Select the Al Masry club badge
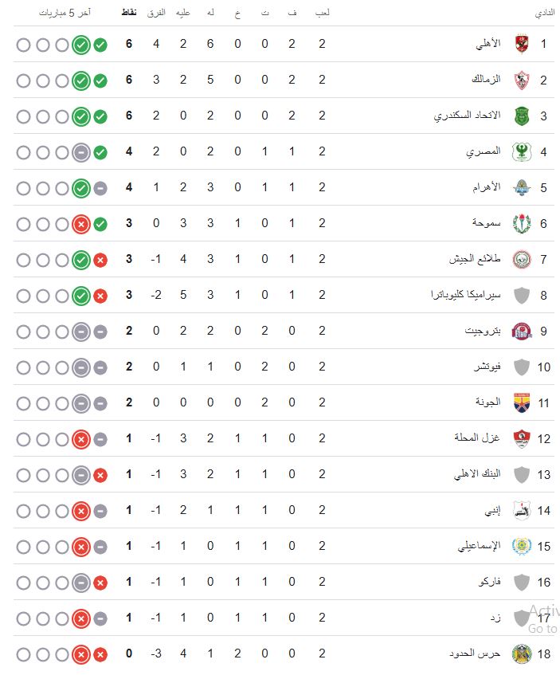 pos(522,152)
